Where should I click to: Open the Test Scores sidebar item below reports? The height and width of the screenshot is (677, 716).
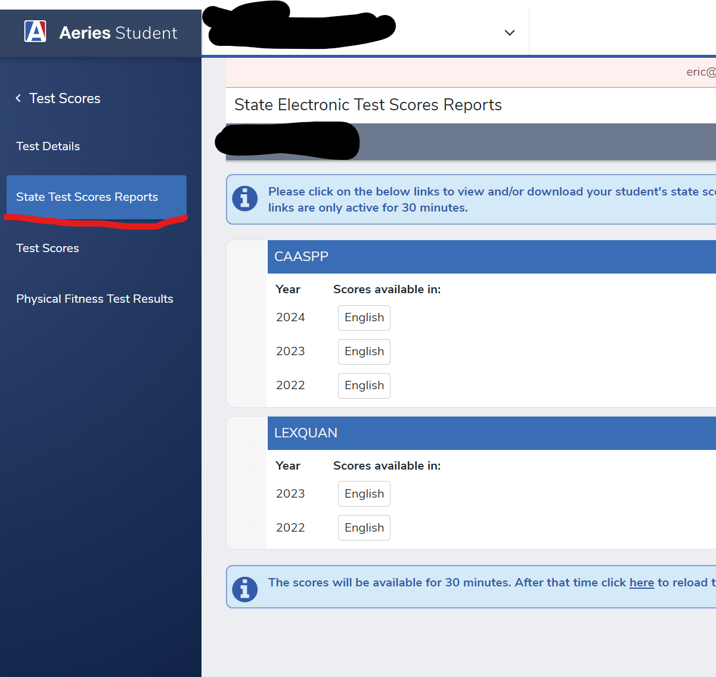click(x=48, y=248)
